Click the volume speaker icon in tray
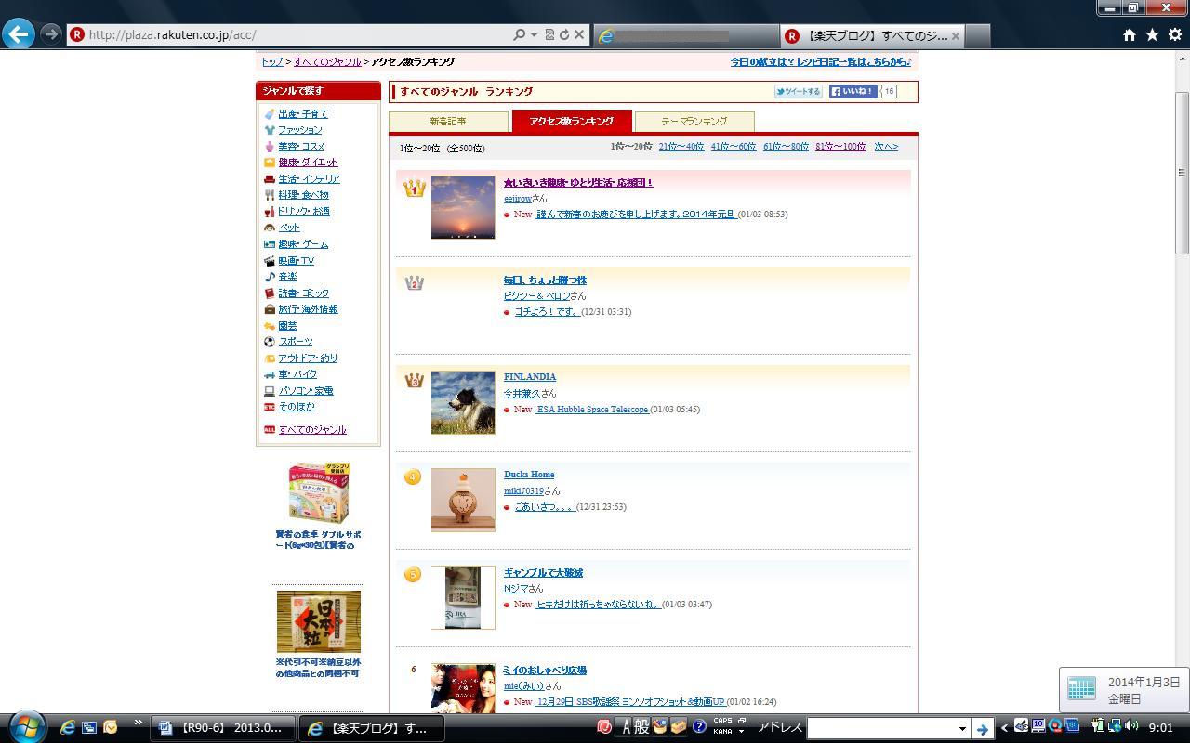Viewport: 1190px width, 743px height. [1131, 726]
